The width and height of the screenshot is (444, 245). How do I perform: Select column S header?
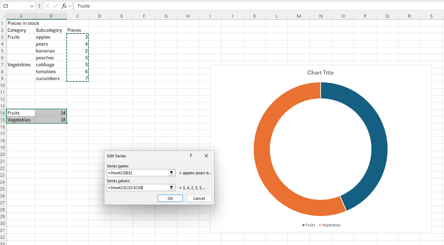coord(431,16)
